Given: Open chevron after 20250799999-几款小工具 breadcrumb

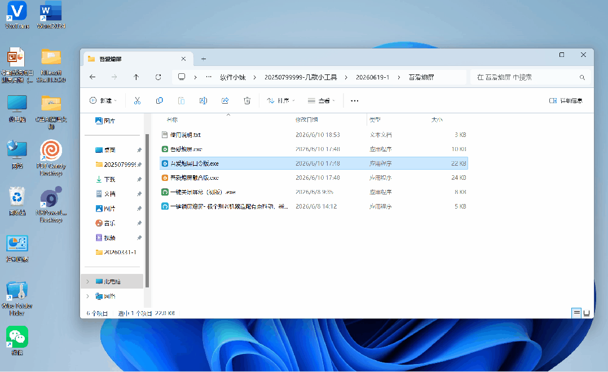Looking at the screenshot, I should click(x=346, y=78).
